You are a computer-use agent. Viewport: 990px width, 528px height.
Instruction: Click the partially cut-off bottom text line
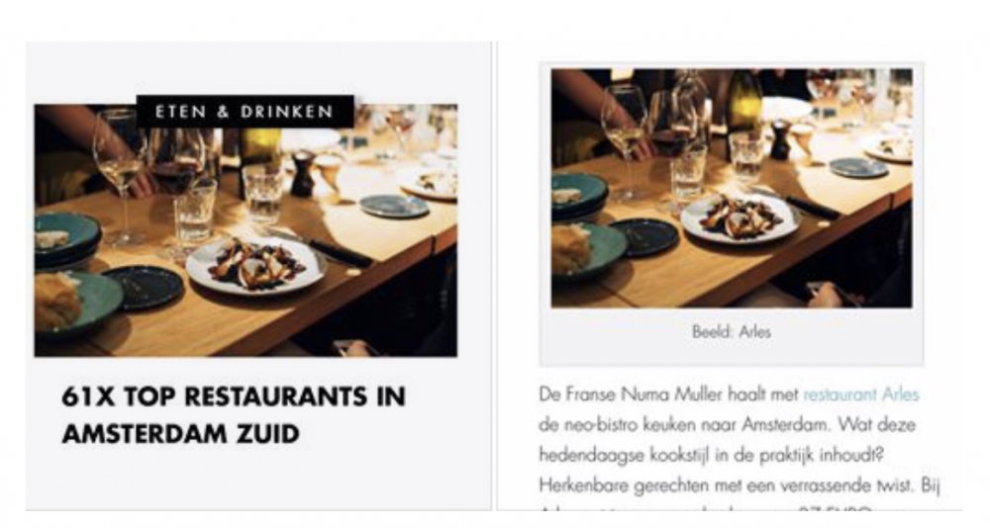[x=707, y=508]
